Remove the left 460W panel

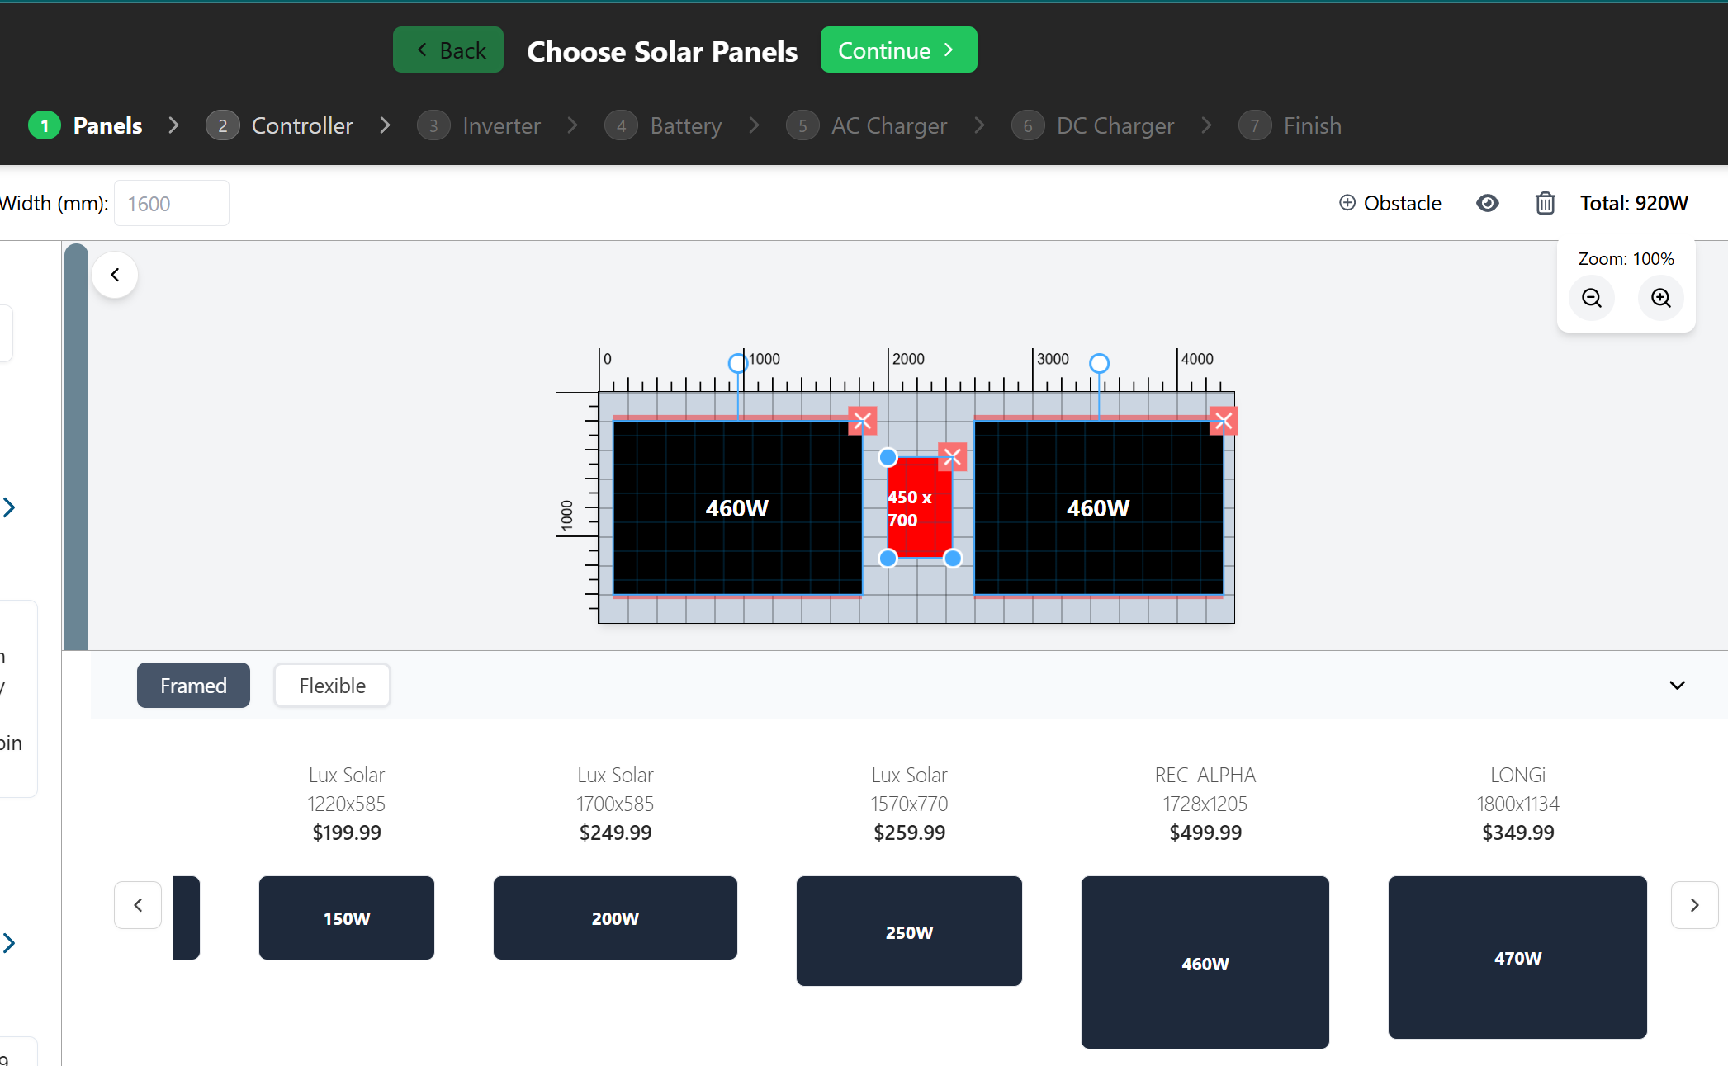[x=862, y=422]
